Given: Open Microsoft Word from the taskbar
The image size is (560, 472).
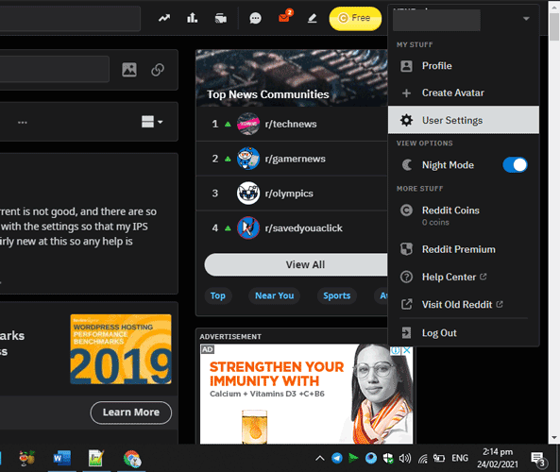Looking at the screenshot, I should tap(61, 458).
